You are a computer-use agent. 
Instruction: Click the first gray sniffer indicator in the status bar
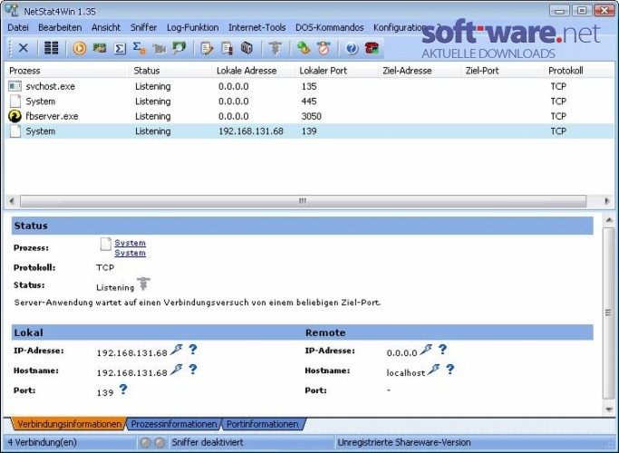145,443
